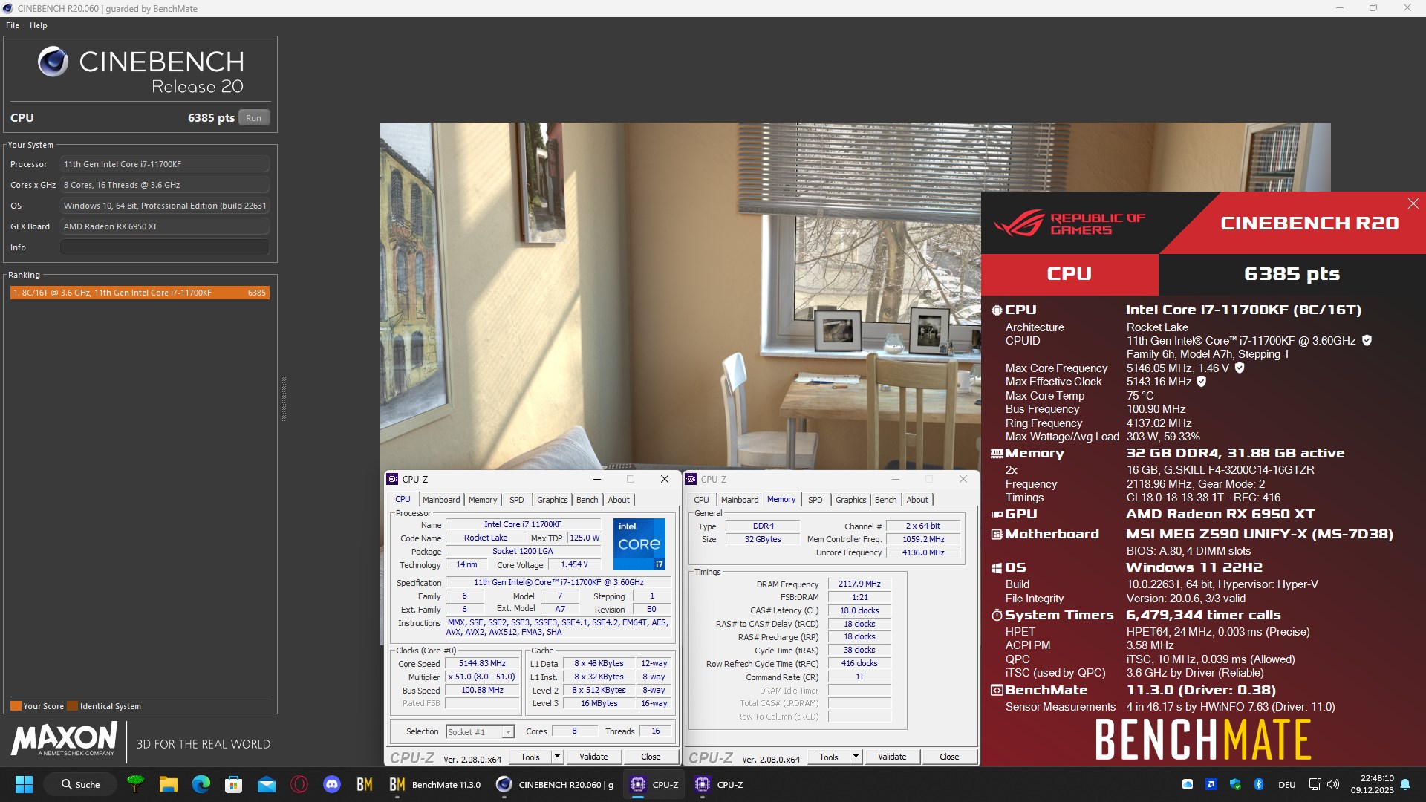Switch to Graphics tab in left CPU-Z window

553,500
